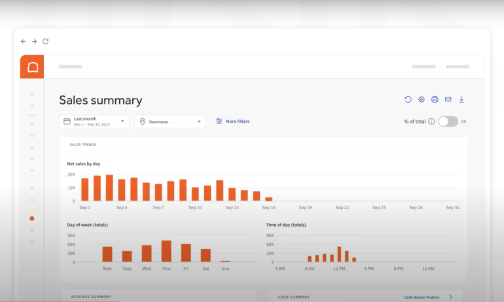504x302 pixels.
Task: Open report settings gear icon
Action: tap(422, 99)
